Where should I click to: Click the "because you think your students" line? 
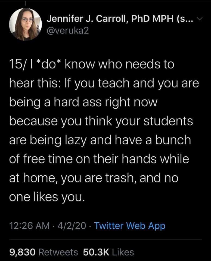[101, 121]
